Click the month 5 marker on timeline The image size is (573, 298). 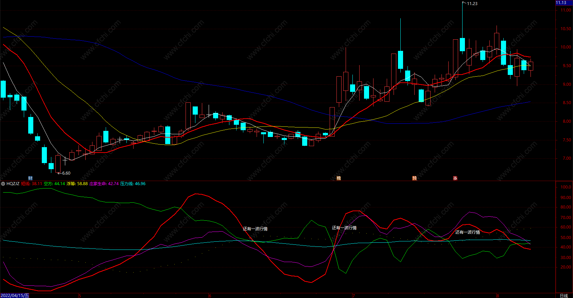tap(80, 296)
